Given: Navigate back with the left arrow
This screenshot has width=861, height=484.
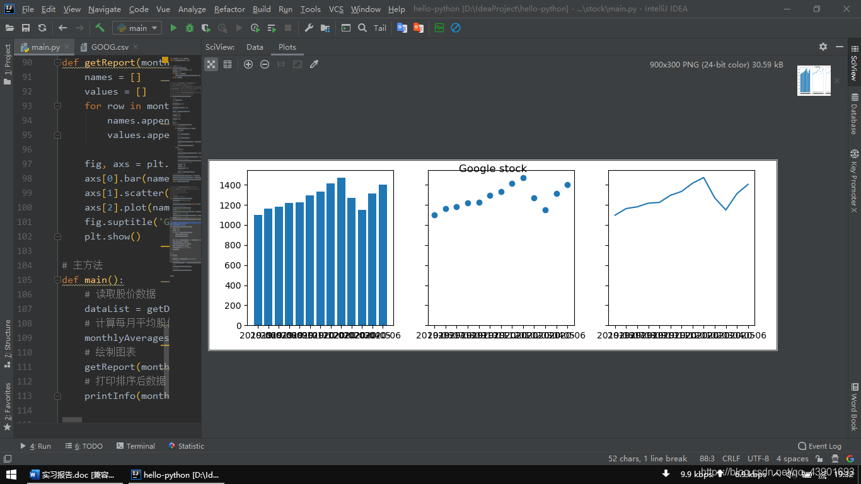Looking at the screenshot, I should click(63, 28).
